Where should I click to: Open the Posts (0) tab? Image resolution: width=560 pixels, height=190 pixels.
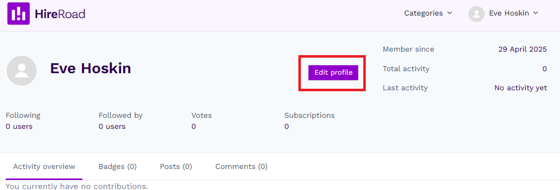(x=176, y=166)
